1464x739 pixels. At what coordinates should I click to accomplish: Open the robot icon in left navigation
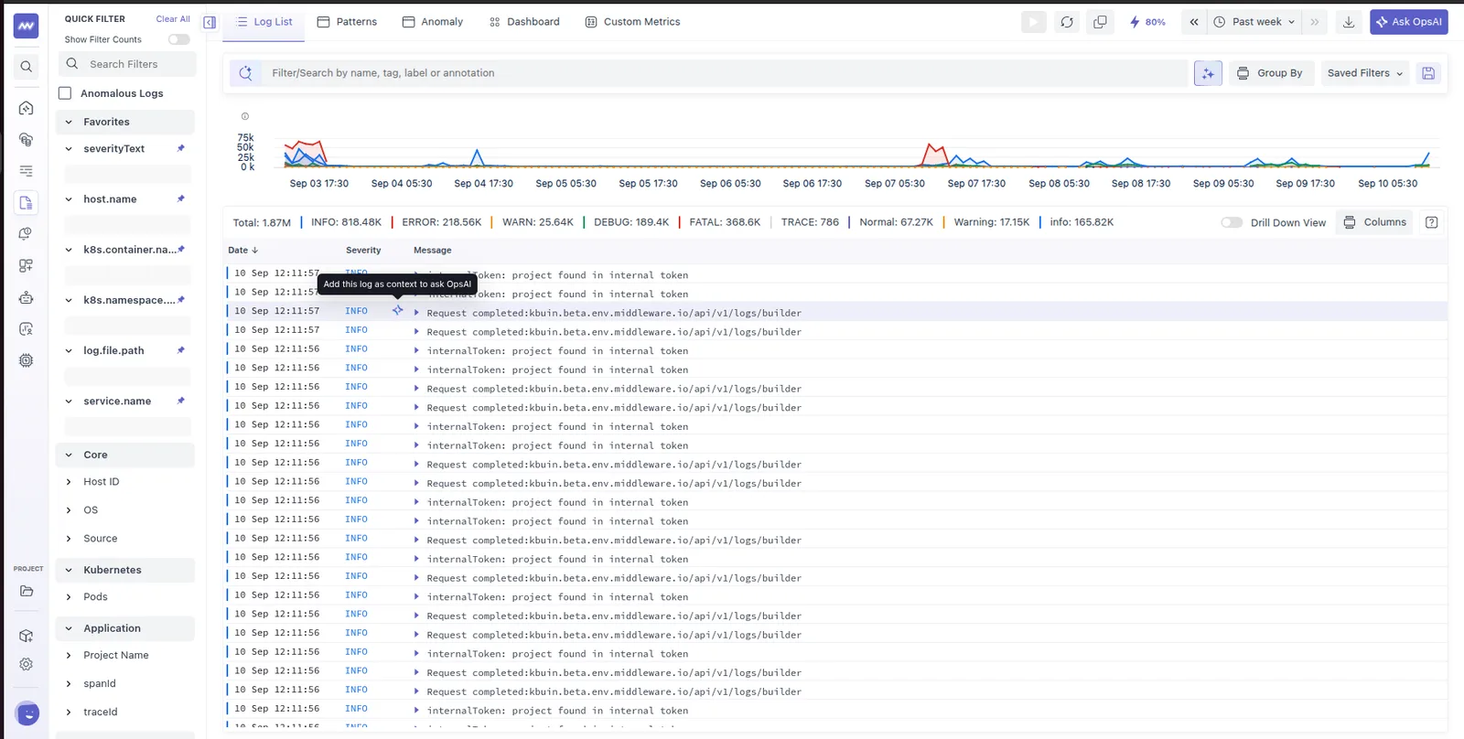26,297
